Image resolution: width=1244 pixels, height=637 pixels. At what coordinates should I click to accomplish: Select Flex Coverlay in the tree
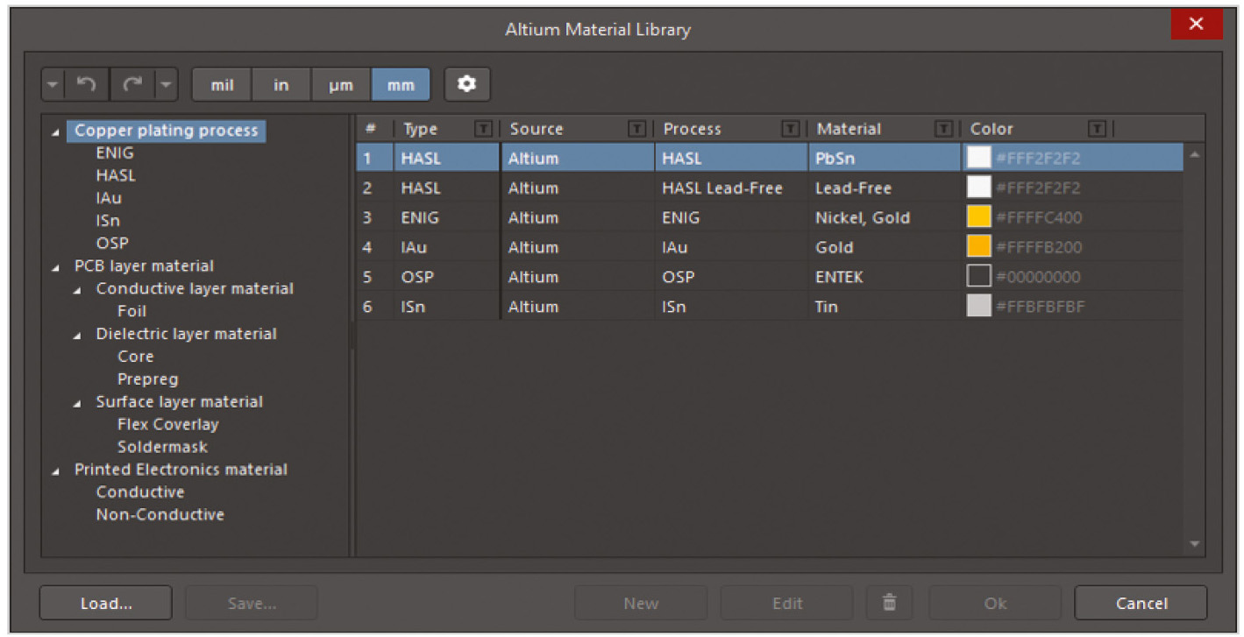click(x=167, y=424)
